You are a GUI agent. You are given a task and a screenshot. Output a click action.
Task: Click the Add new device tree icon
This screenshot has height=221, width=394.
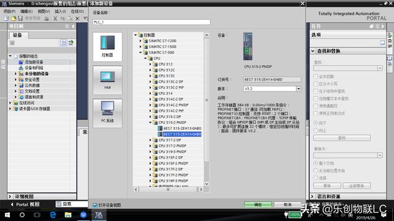pyautogui.click(x=21, y=62)
